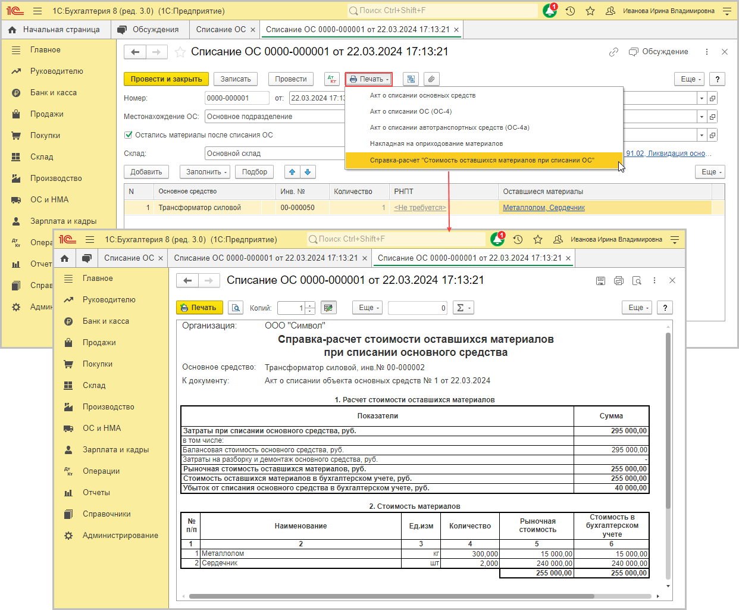The width and height of the screenshot is (739, 610).
Task: Click the Дт/Кт postings icon
Action: pos(332,79)
